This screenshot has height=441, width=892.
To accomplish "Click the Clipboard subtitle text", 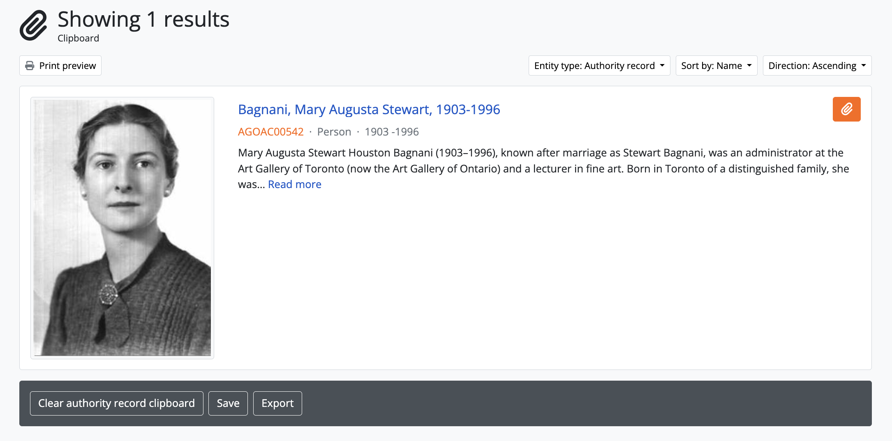I will 78,38.
